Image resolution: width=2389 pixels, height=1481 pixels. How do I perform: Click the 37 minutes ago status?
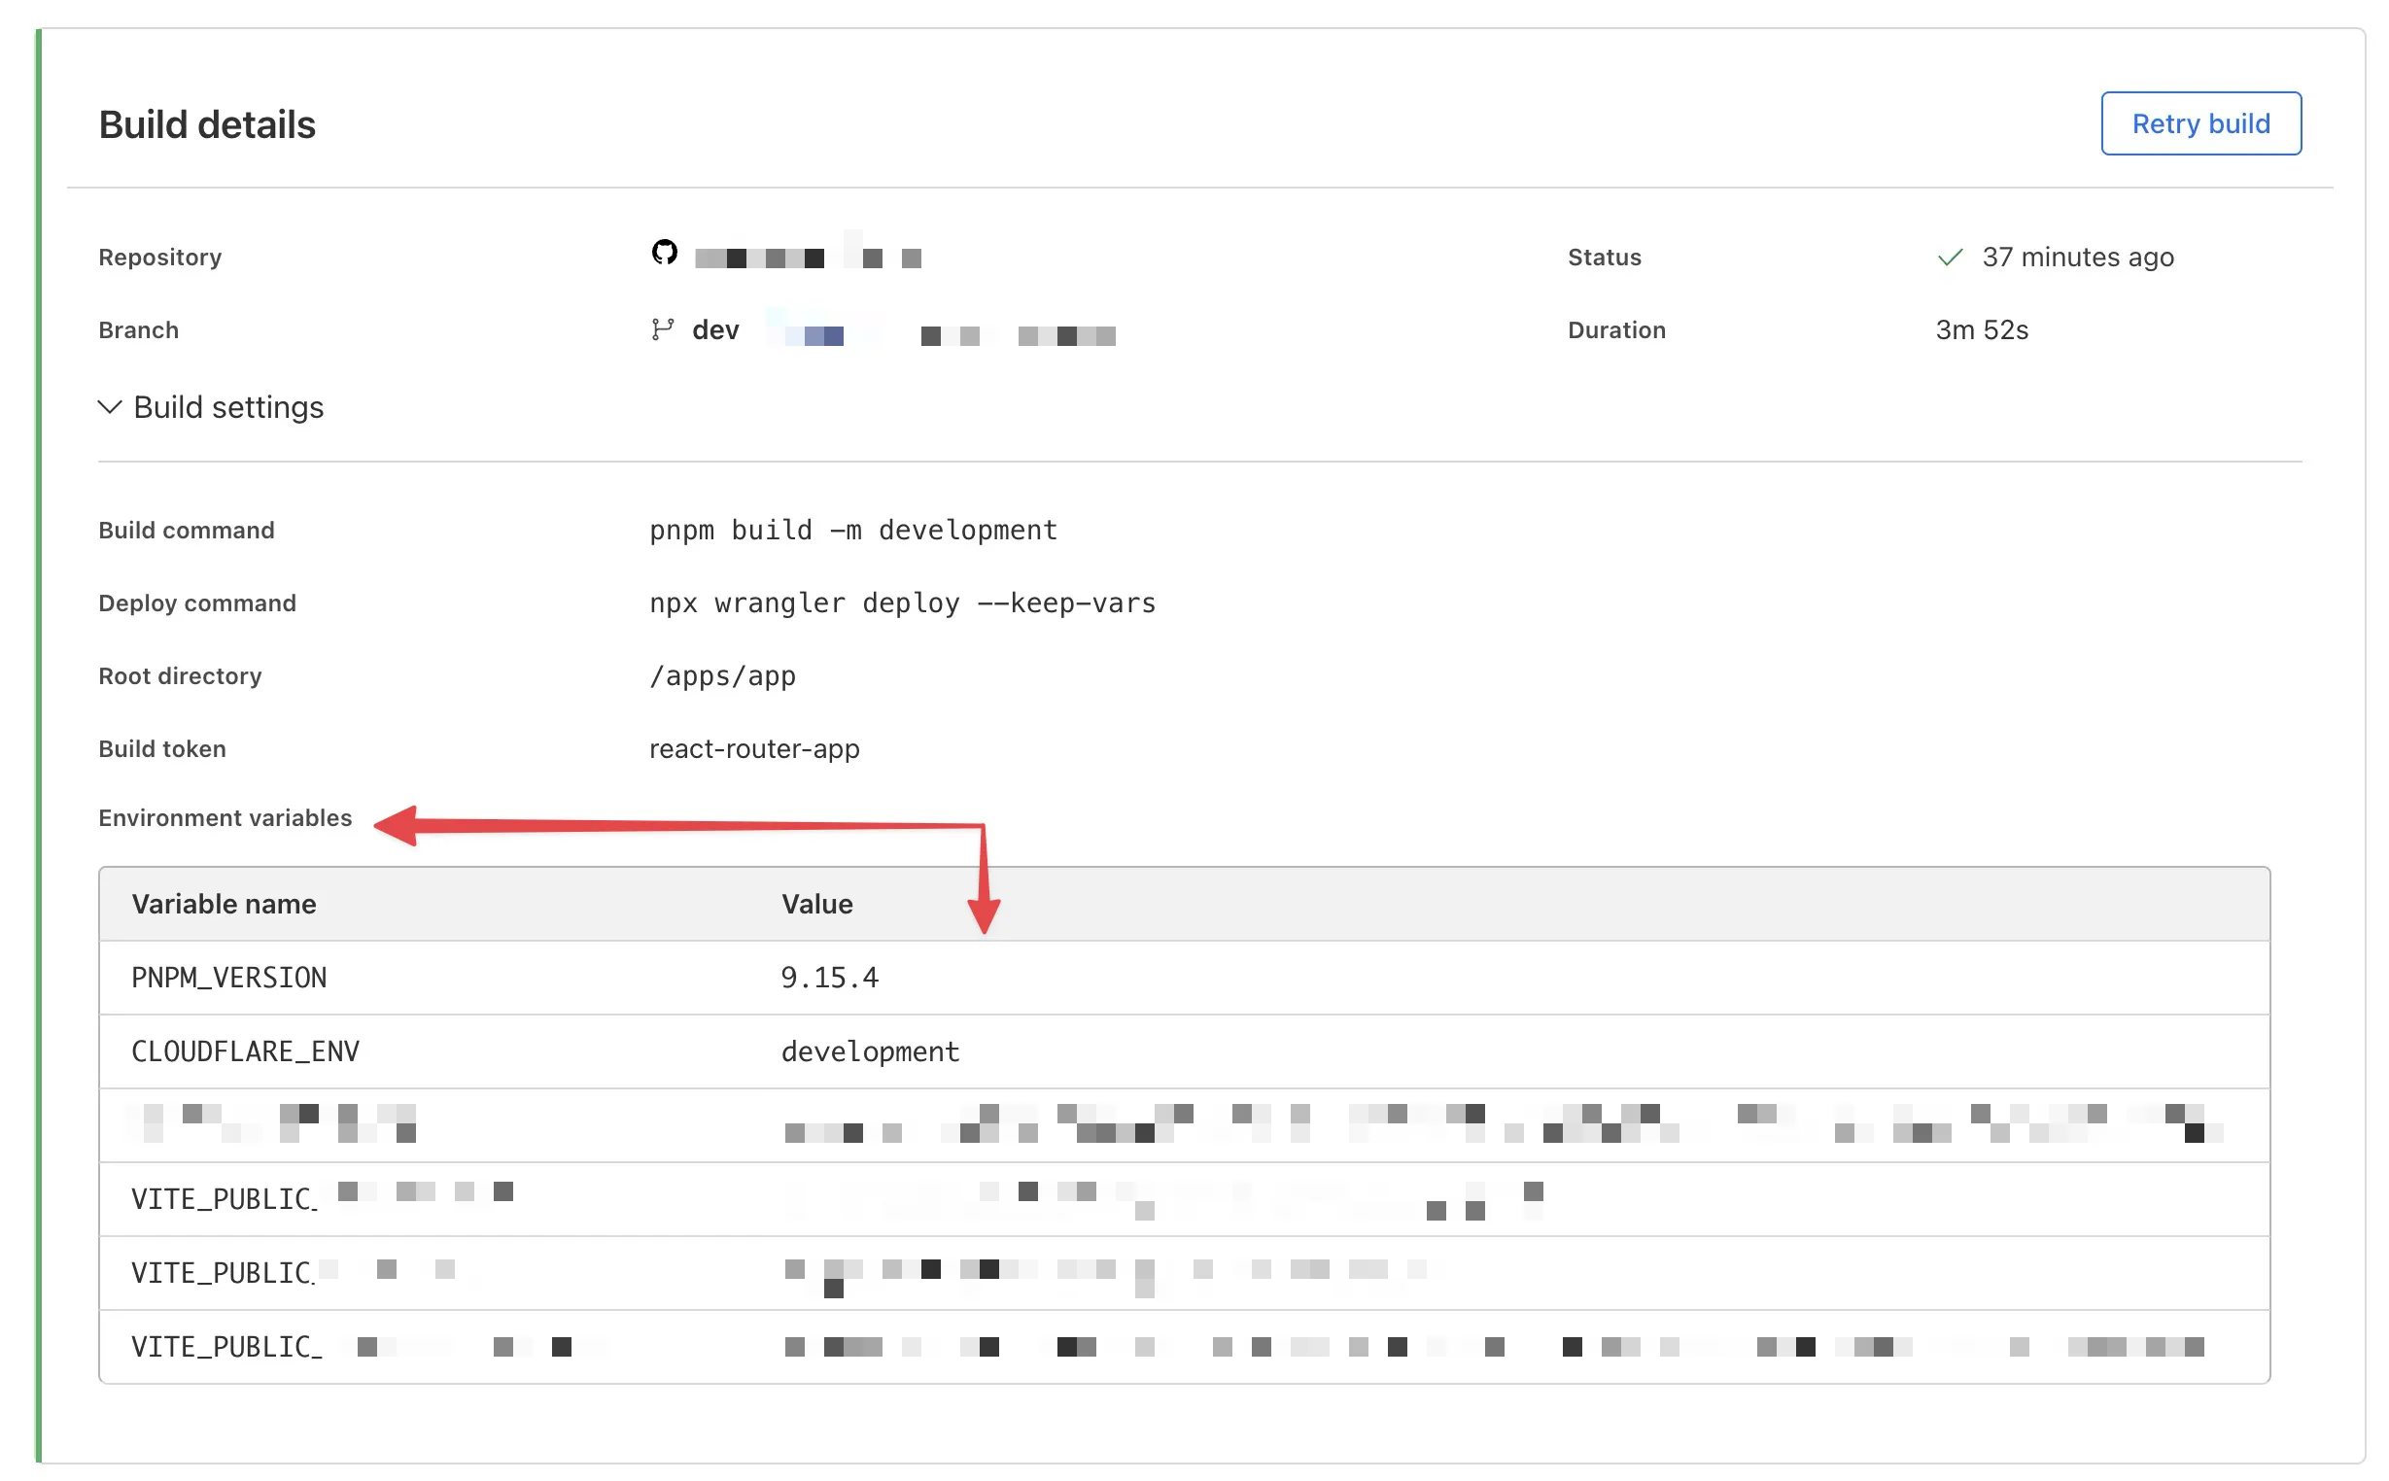coord(2077,258)
